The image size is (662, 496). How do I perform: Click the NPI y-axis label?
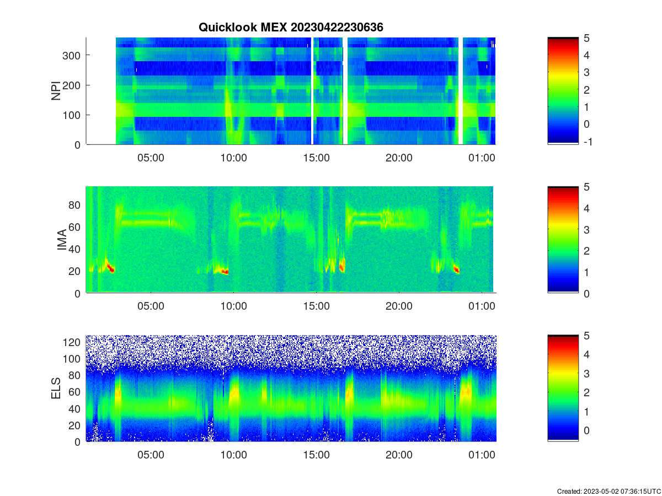(56, 91)
